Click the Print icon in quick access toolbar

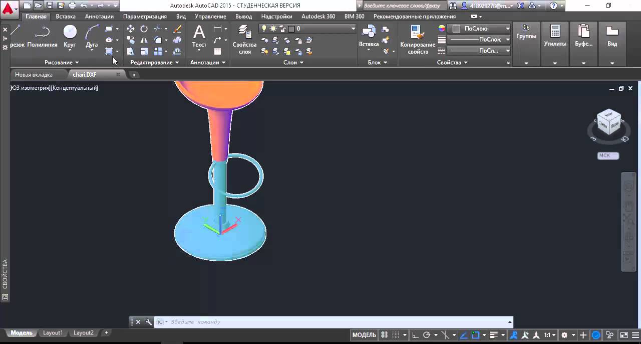pyautogui.click(x=72, y=6)
